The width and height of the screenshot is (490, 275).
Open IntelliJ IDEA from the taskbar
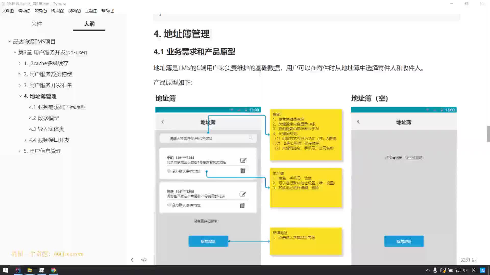click(18, 270)
